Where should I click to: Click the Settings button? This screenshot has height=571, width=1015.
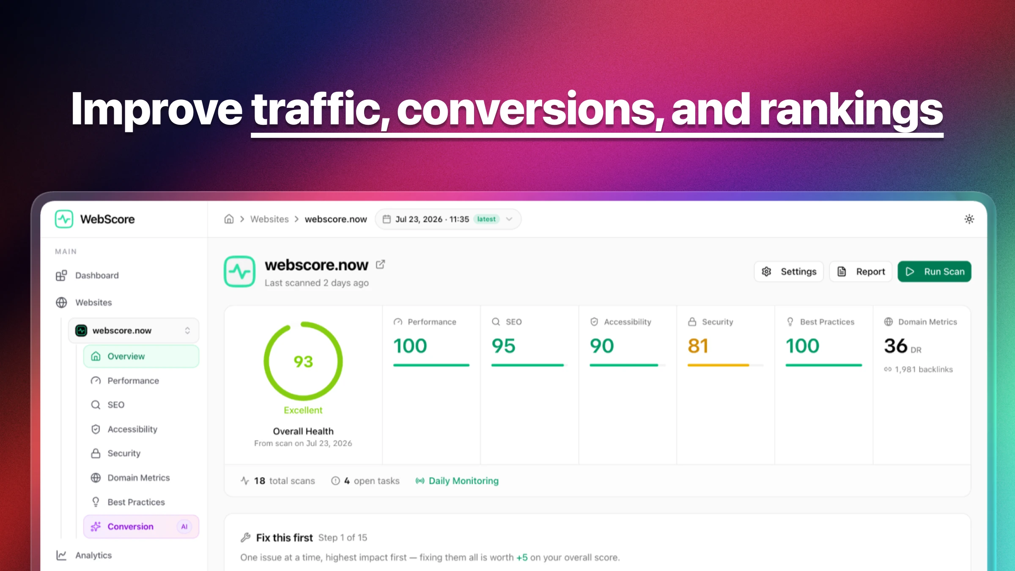(x=789, y=272)
